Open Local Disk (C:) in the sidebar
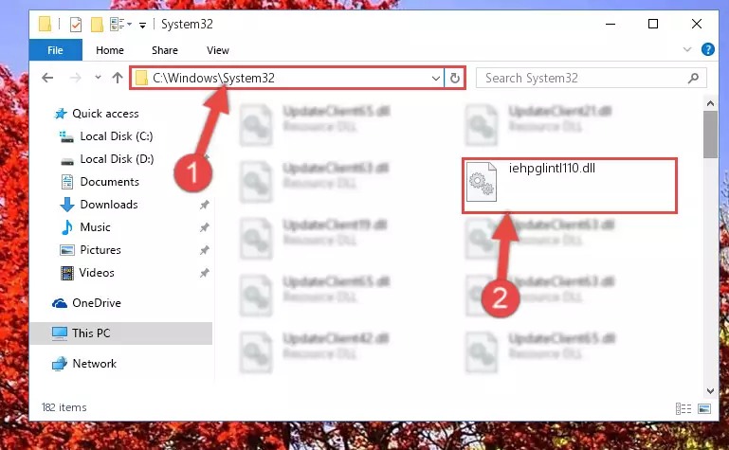Image resolution: width=729 pixels, height=450 pixels. (x=117, y=136)
